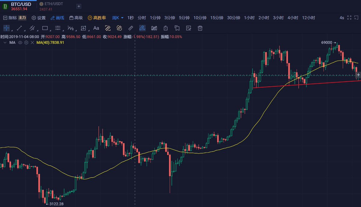Toggle the highlighted continuous drawing pen icon

pyautogui.click(x=142, y=28)
